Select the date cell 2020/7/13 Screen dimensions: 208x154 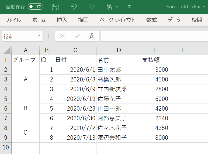click(x=75, y=138)
